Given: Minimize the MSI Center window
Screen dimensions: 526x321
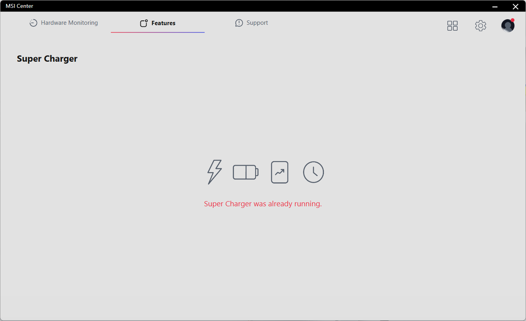Looking at the screenshot, I should (x=495, y=6).
